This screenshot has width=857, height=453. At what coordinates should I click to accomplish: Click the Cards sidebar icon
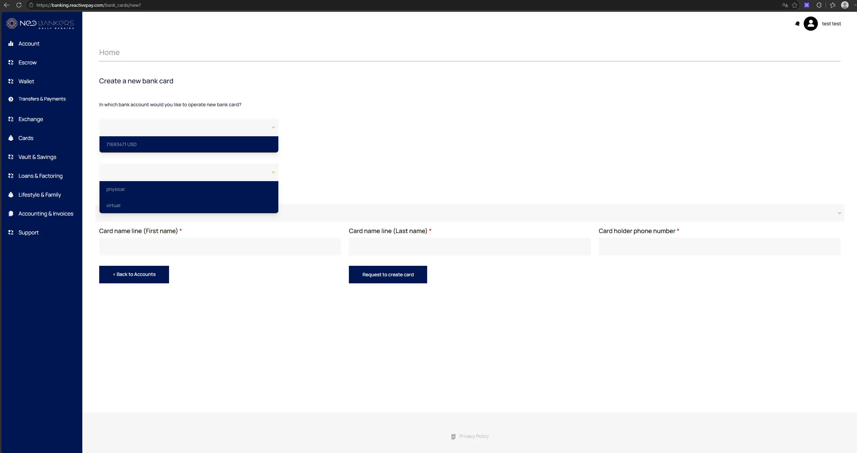click(x=11, y=138)
